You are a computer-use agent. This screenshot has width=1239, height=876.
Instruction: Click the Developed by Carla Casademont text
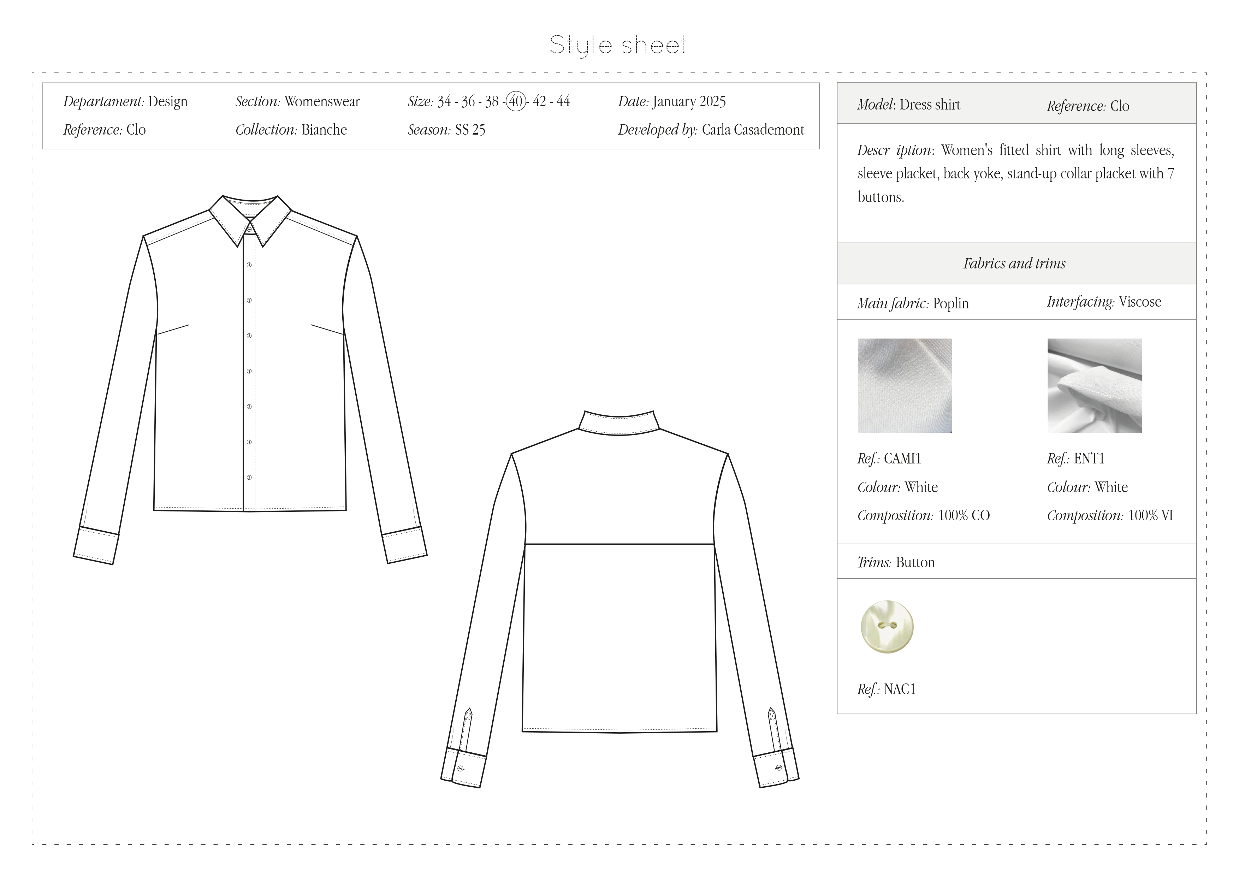point(711,130)
